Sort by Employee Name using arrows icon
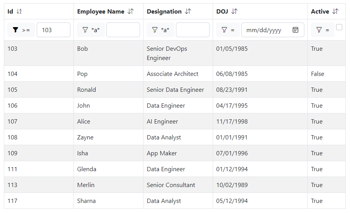This screenshot has width=350, height=213. [131, 12]
